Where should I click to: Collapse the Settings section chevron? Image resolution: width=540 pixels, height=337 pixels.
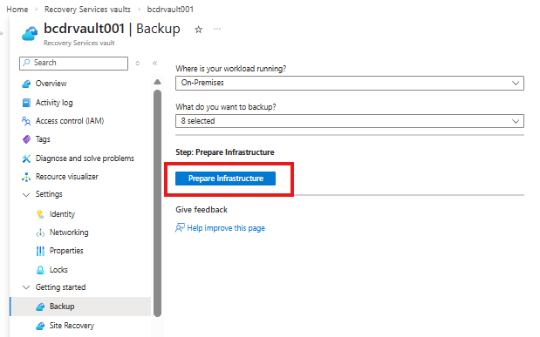click(26, 195)
